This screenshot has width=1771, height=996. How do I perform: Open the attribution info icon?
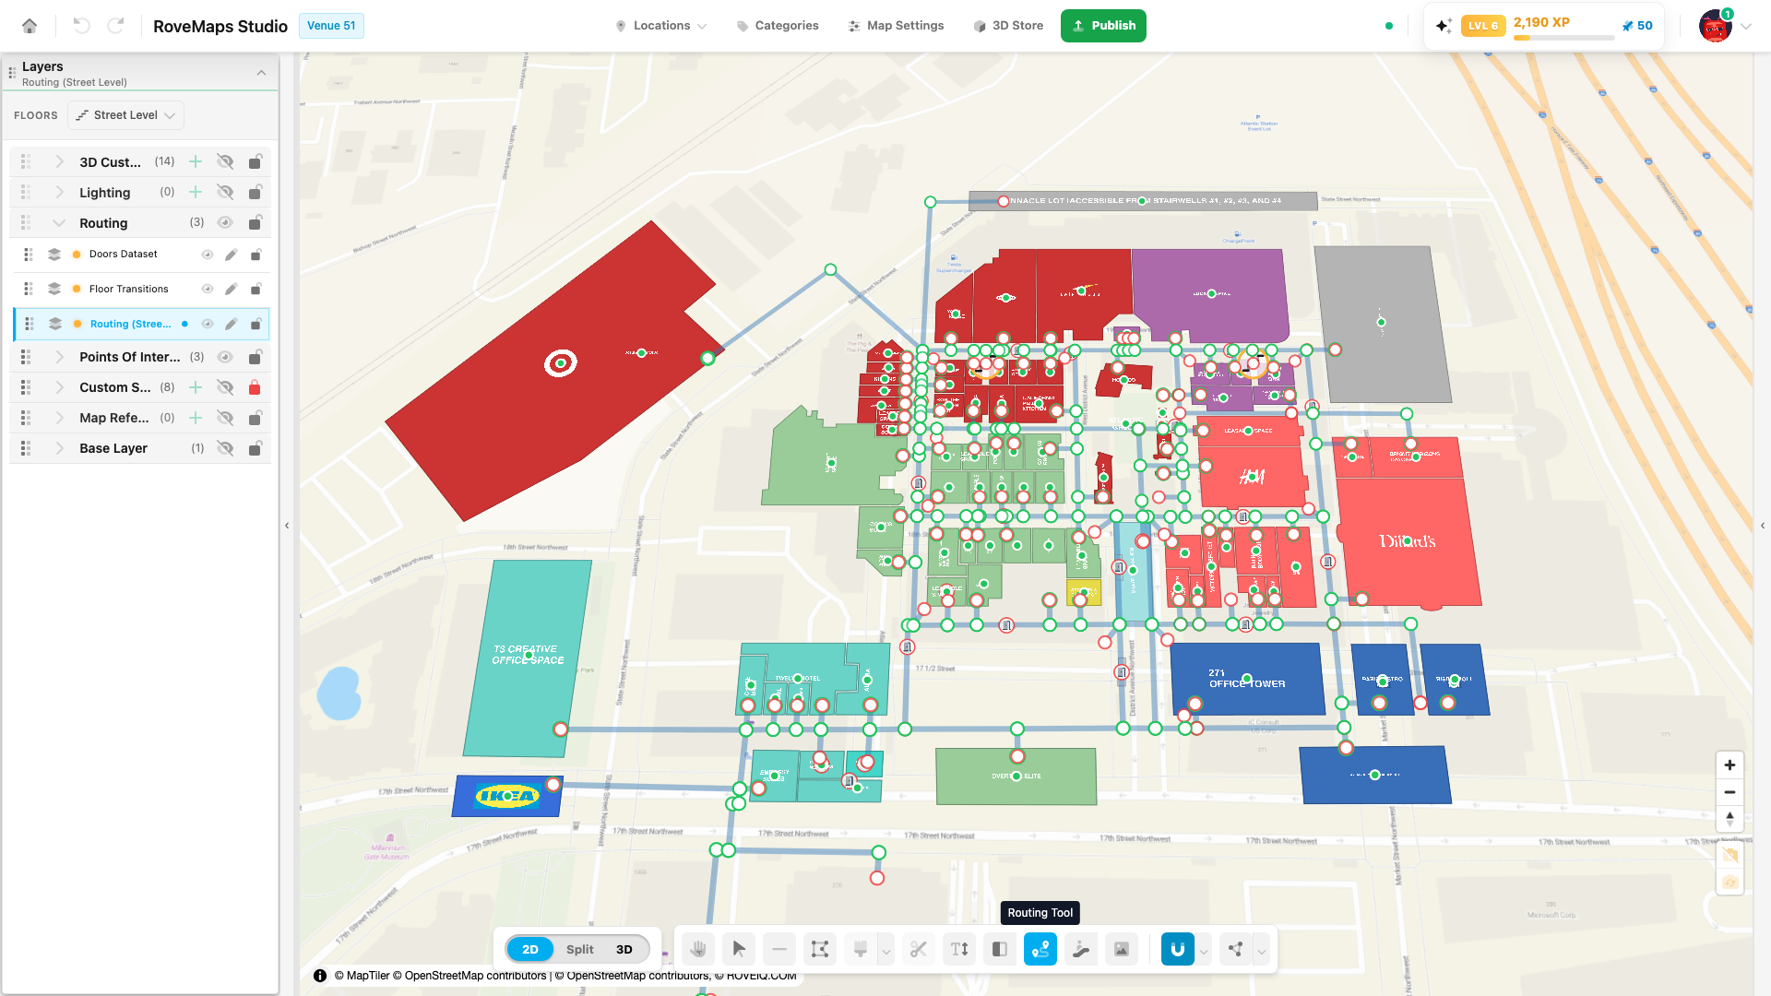[x=320, y=976]
